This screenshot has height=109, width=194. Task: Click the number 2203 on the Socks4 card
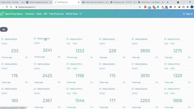[145, 101]
